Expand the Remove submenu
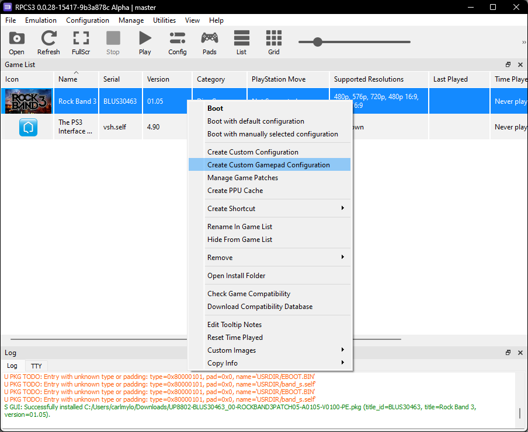The height and width of the screenshot is (432, 528). [269, 258]
